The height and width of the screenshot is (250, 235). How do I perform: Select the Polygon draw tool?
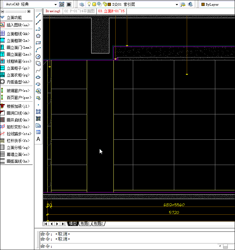pos(38,36)
